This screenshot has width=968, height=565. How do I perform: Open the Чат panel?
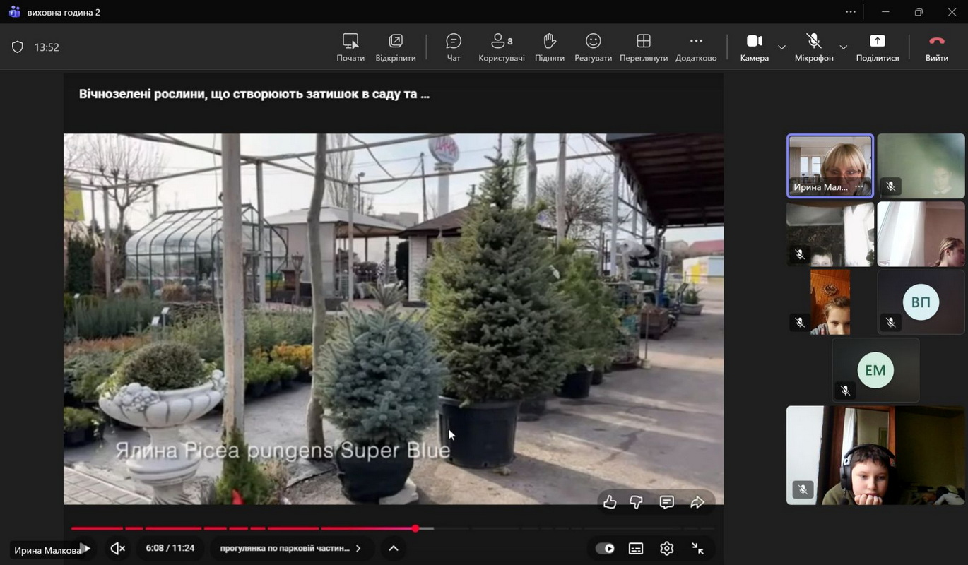454,47
